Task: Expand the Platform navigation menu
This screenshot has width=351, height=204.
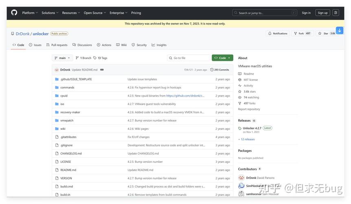Action: point(30,13)
